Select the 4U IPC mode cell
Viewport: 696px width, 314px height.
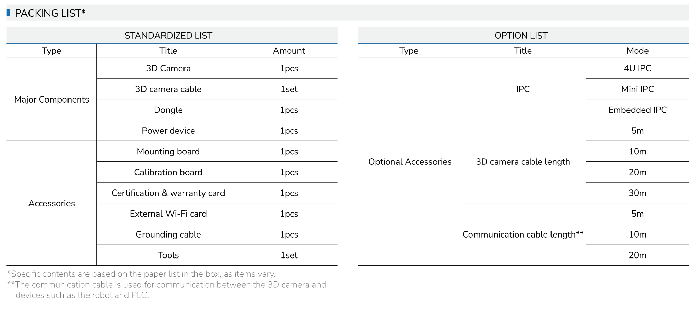pyautogui.click(x=637, y=68)
